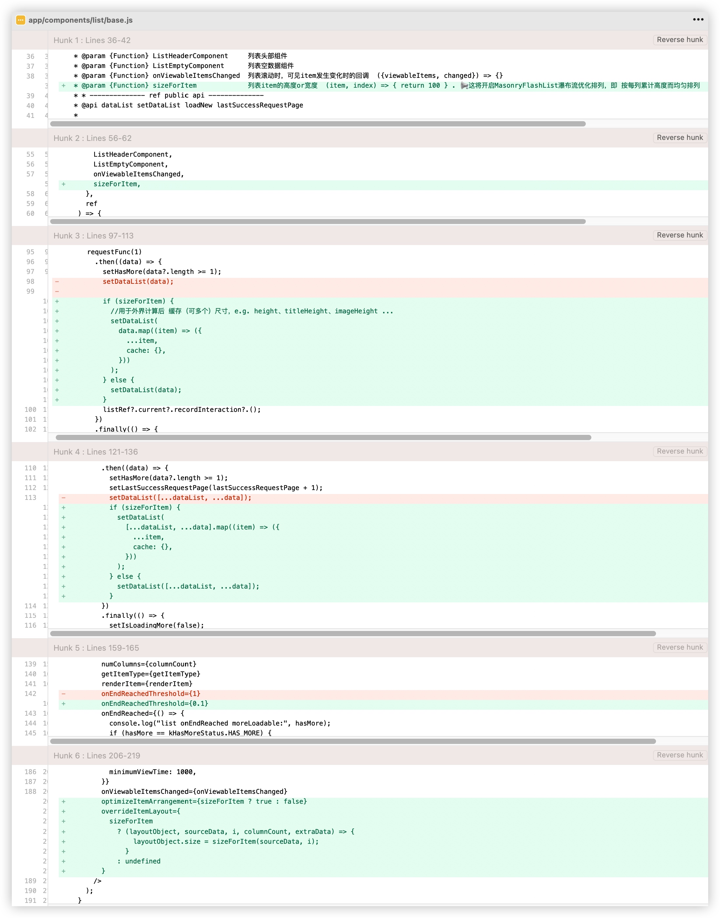Click the 'Hunk 2 : Lines 56-62' header

92,138
